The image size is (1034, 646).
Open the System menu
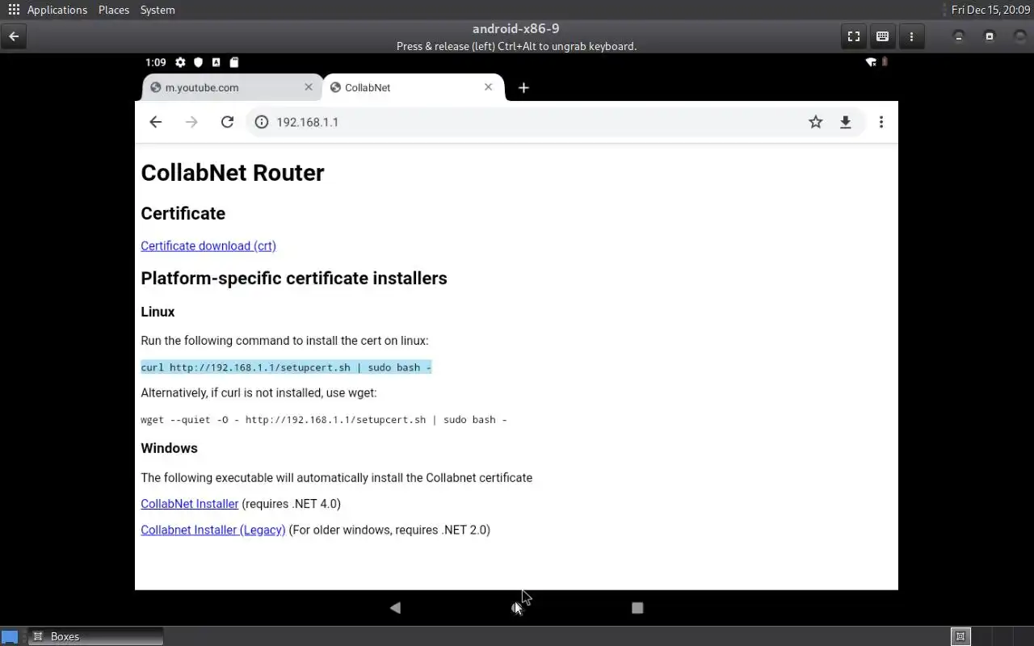(x=158, y=10)
